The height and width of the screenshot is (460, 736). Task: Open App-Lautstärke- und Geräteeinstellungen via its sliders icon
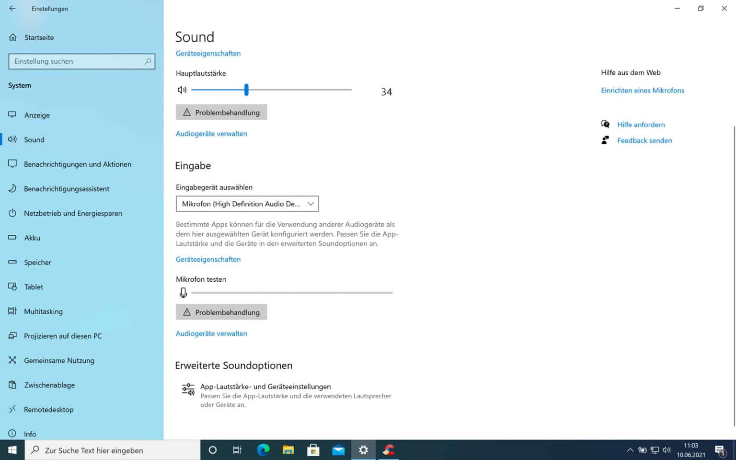pos(188,390)
